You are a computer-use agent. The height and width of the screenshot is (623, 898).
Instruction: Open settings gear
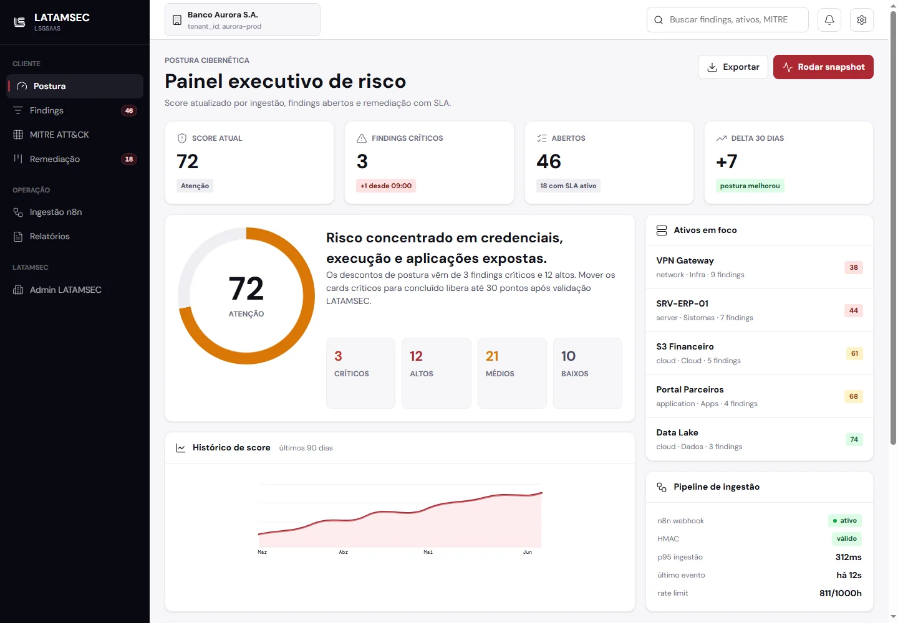862,20
